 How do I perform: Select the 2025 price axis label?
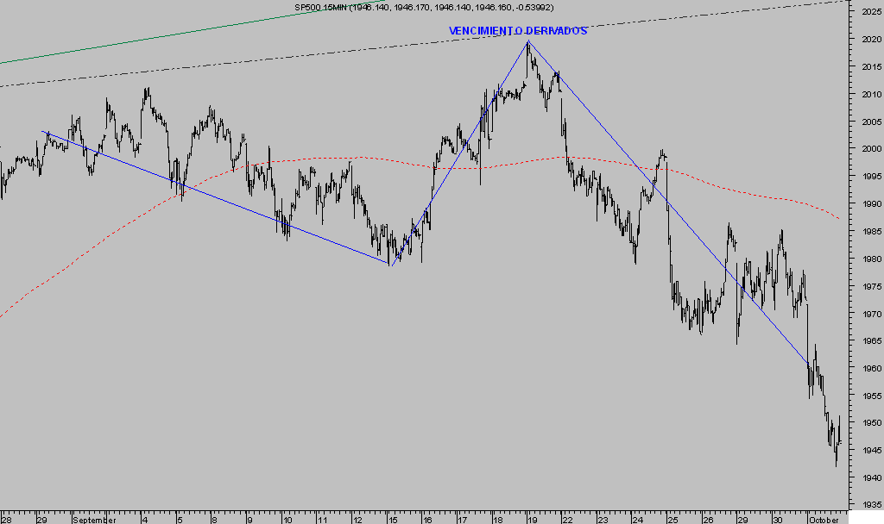coord(870,12)
